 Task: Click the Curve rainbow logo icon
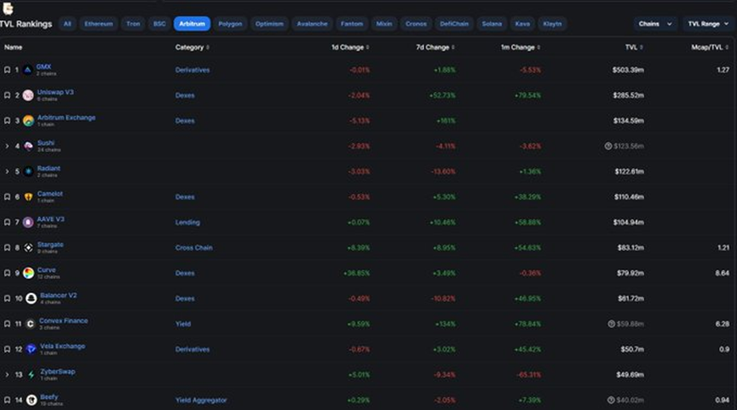coord(28,273)
